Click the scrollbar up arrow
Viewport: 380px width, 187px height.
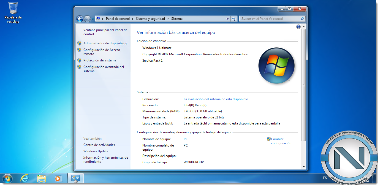304,26
